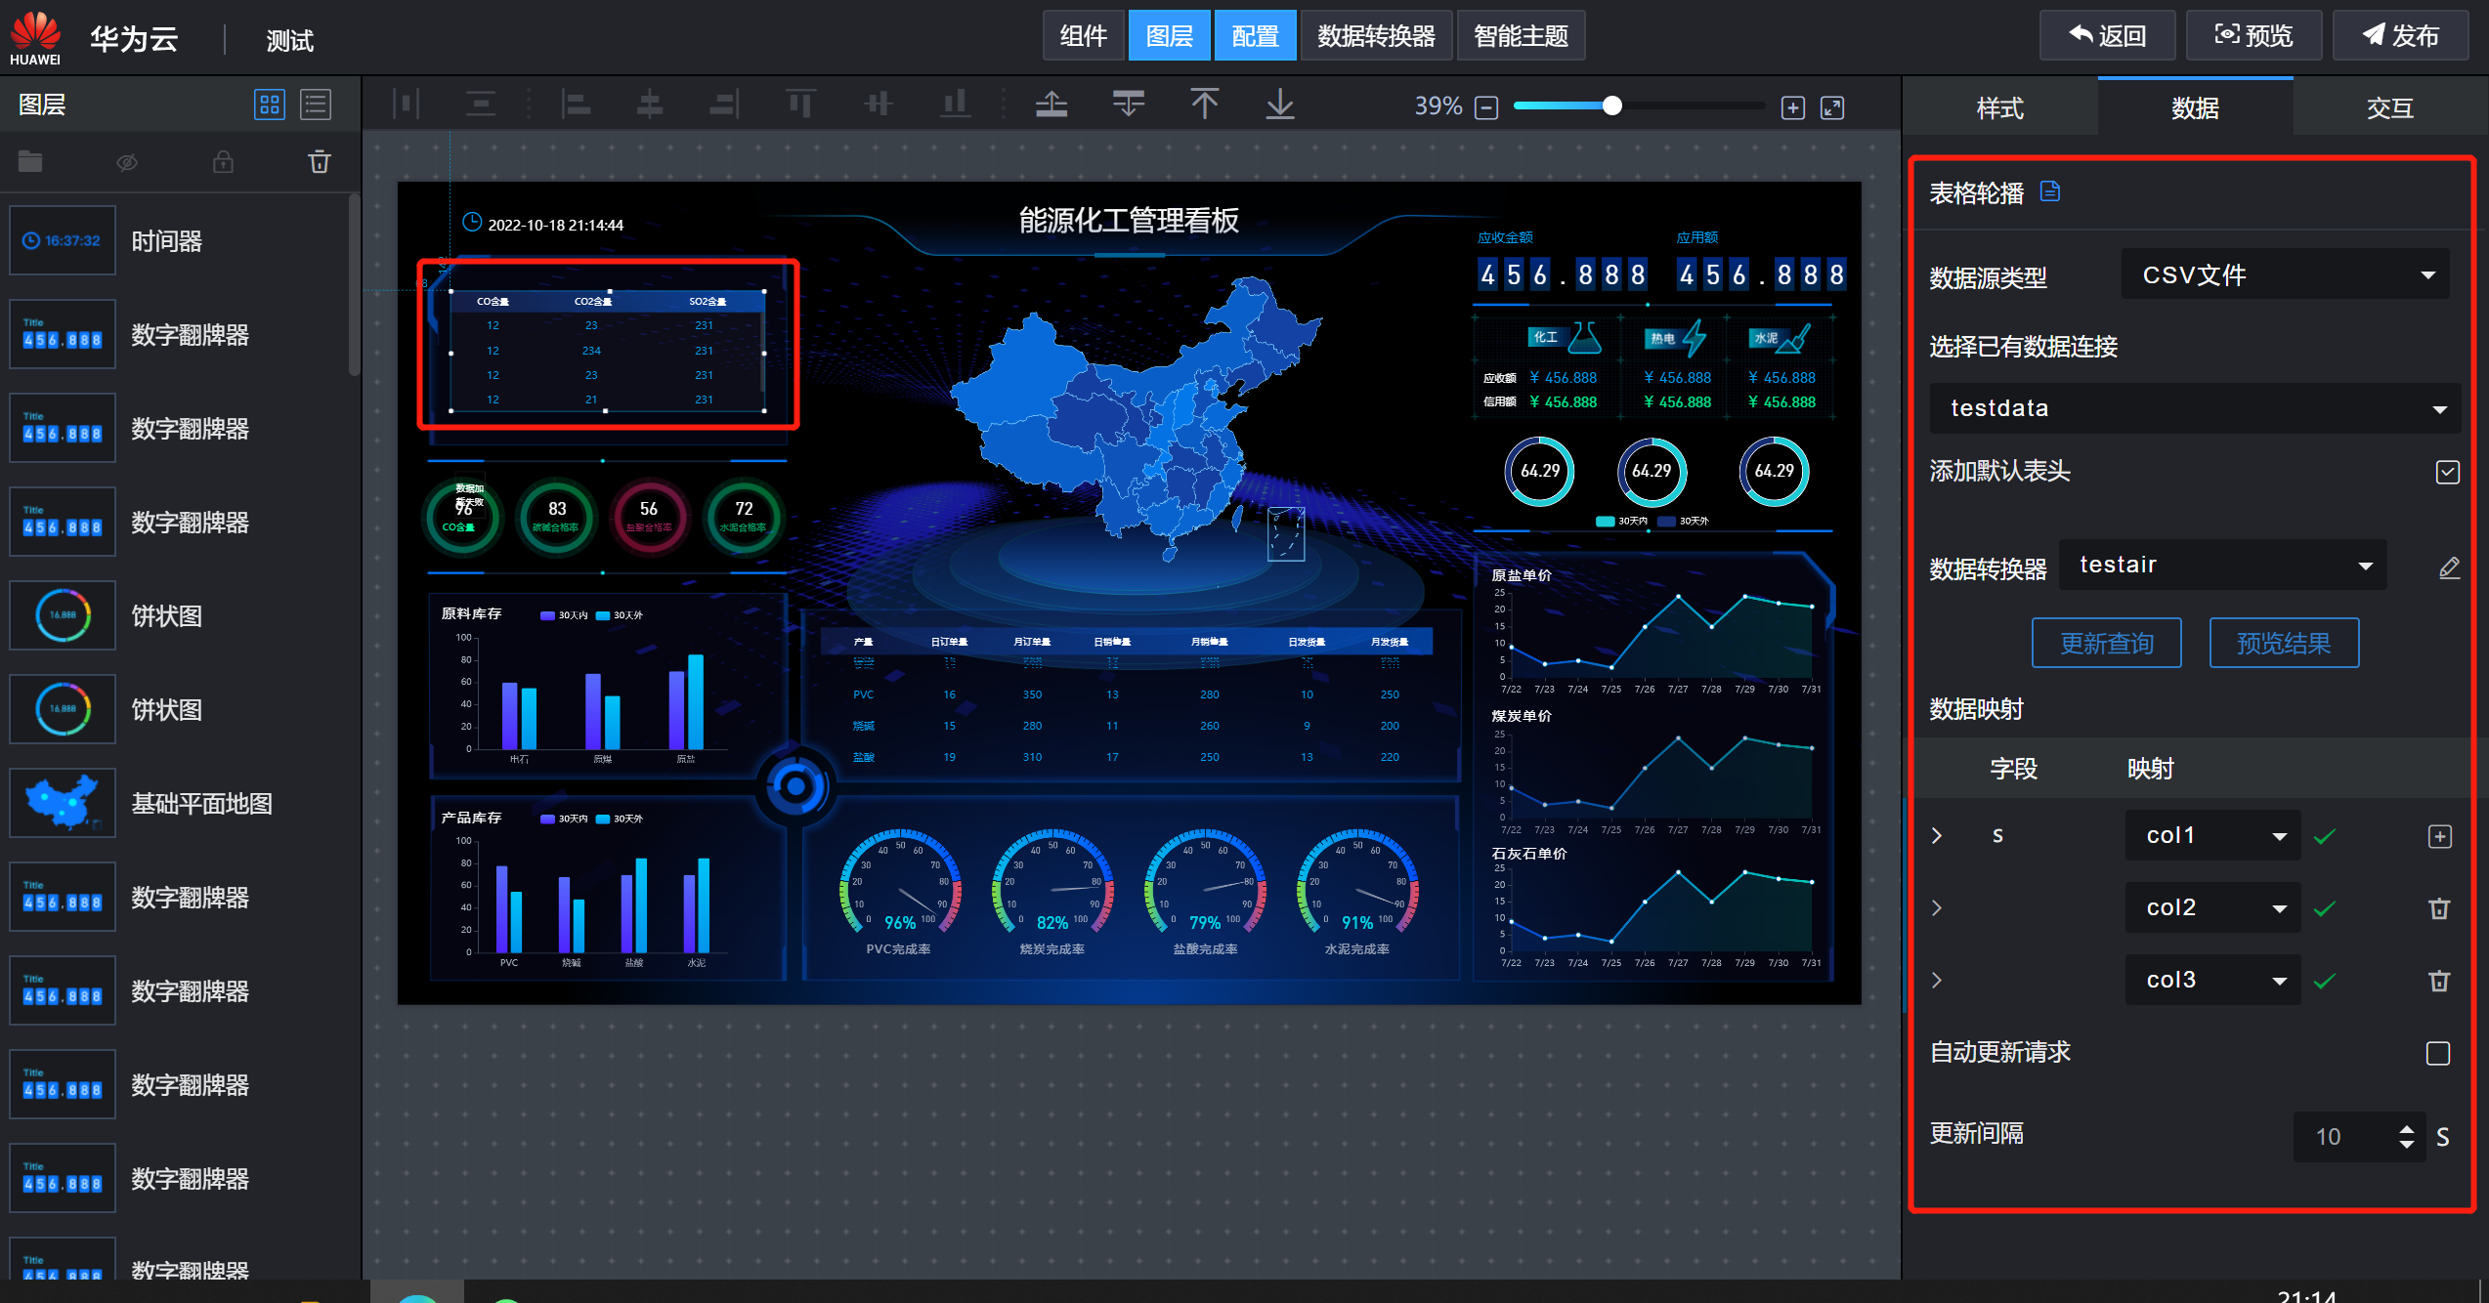The height and width of the screenshot is (1303, 2489).
Task: Switch layers panel to thumbnail grid view
Action: tap(269, 105)
